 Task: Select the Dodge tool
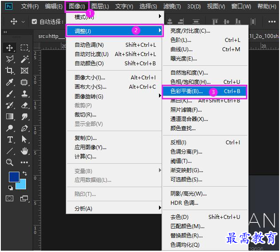(x=9, y=128)
